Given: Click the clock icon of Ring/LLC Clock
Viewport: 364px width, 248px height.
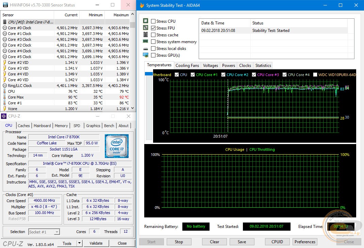Looking at the screenshot, I should pos(5,86).
